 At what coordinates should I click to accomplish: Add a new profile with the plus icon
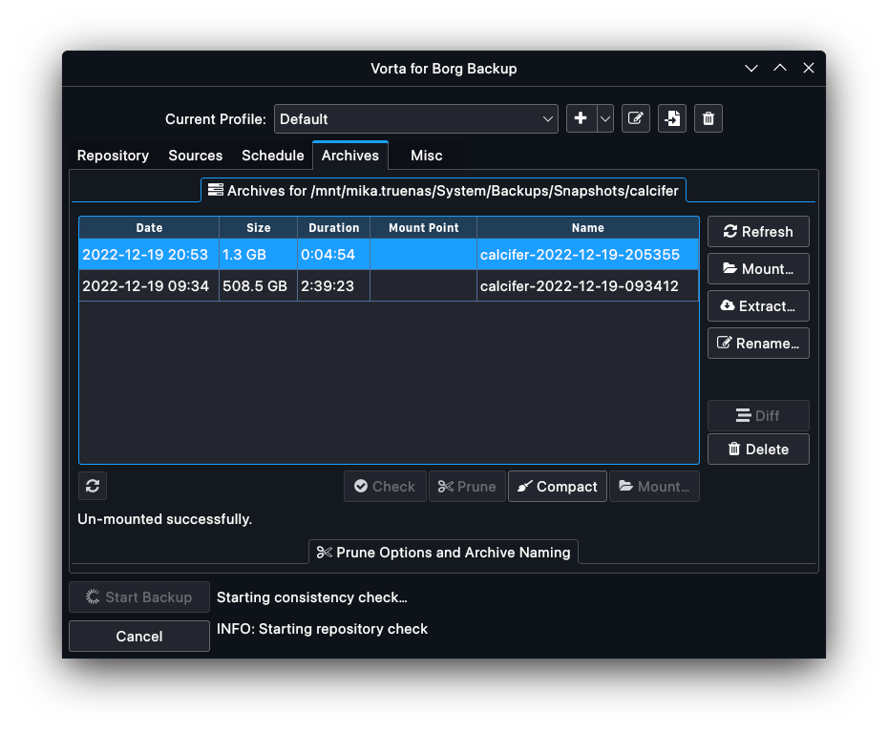pyautogui.click(x=580, y=118)
